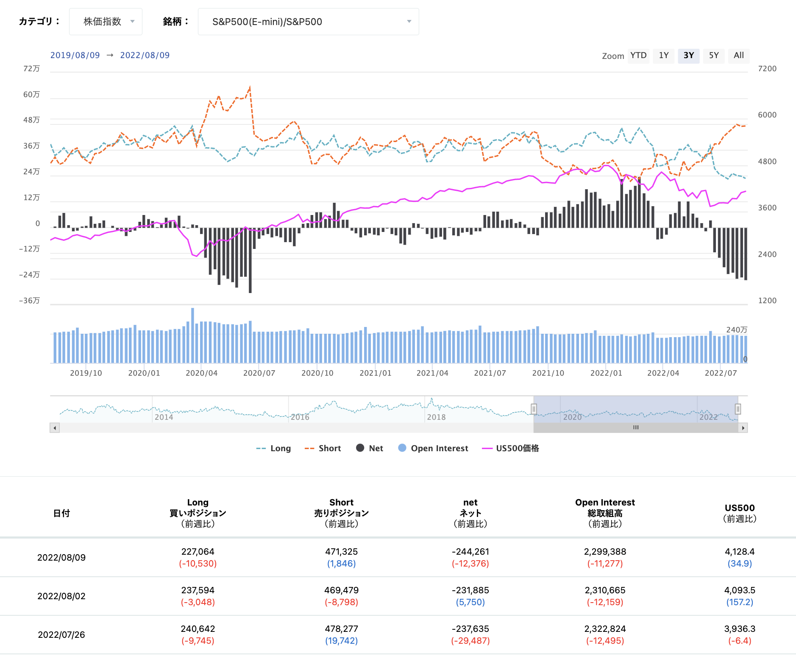Click the US500 column header
The width and height of the screenshot is (796, 659).
coord(740,513)
